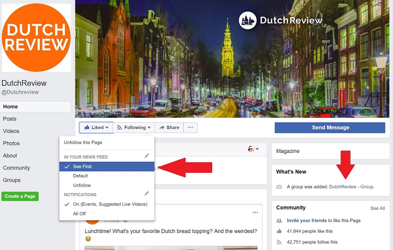Select Unfollow this Page

[83, 143]
